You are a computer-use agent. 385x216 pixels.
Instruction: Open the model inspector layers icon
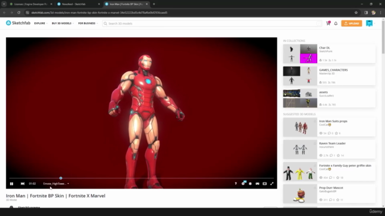pos(250,184)
